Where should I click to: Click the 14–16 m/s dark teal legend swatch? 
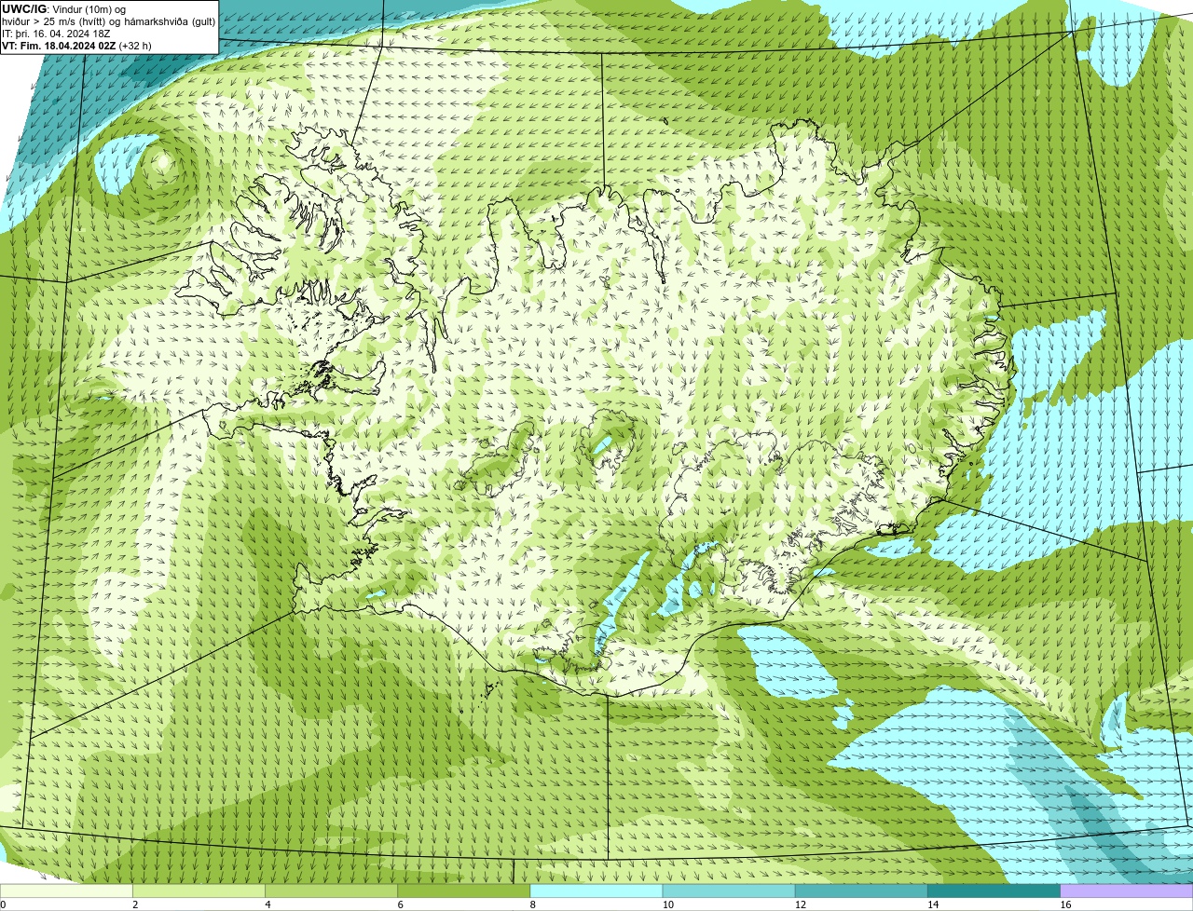coord(994,891)
